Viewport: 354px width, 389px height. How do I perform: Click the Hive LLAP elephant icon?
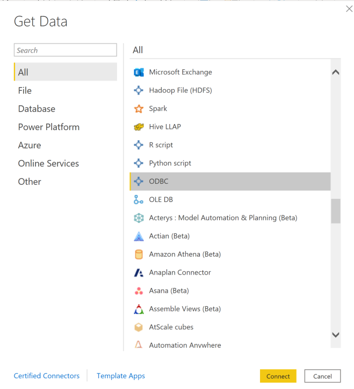pyautogui.click(x=139, y=127)
